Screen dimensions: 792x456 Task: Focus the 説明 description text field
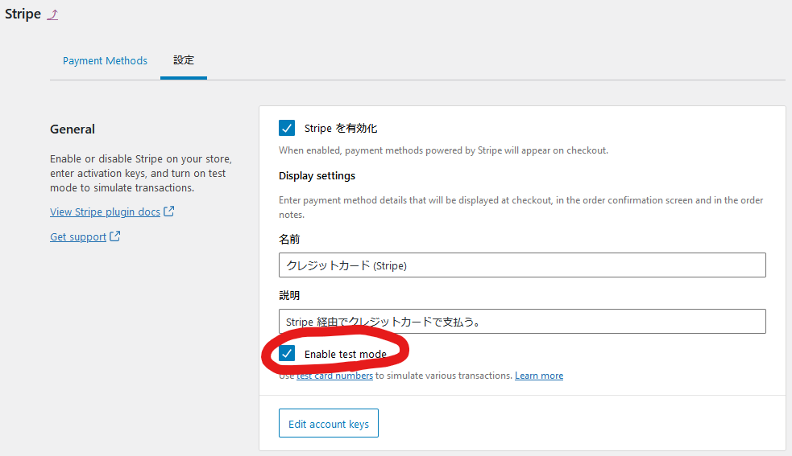[522, 322]
